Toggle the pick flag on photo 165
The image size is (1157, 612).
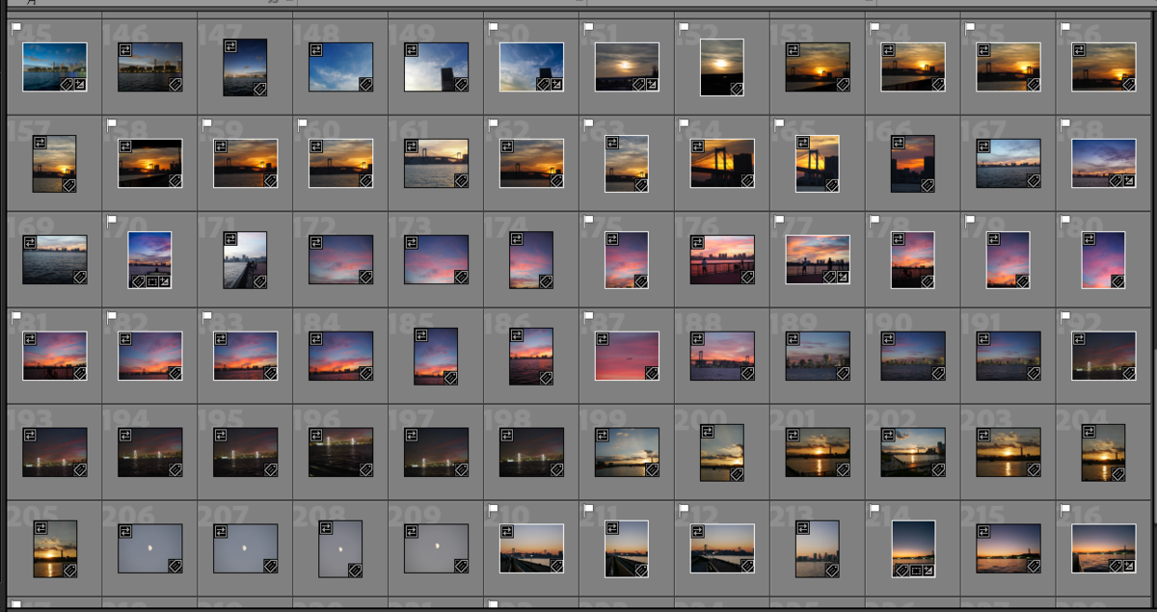780,124
